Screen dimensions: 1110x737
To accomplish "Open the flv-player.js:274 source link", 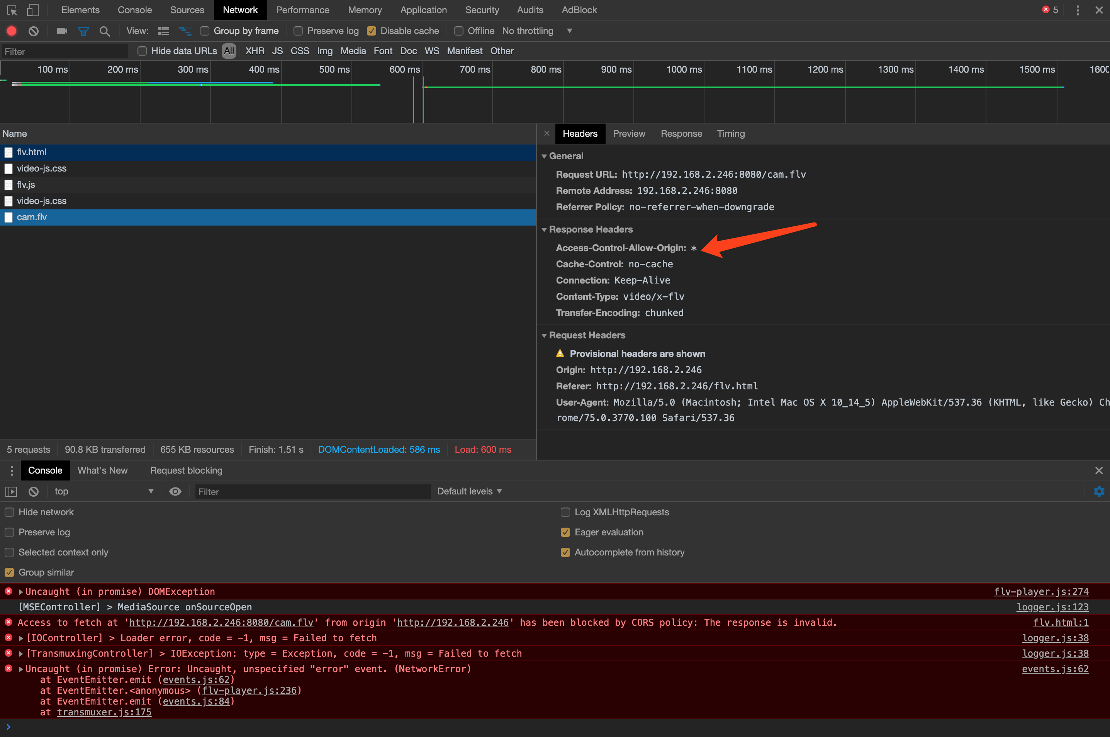I will (x=1041, y=591).
